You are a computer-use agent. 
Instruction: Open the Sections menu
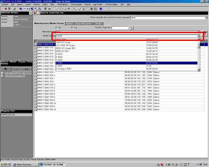(36, 4)
